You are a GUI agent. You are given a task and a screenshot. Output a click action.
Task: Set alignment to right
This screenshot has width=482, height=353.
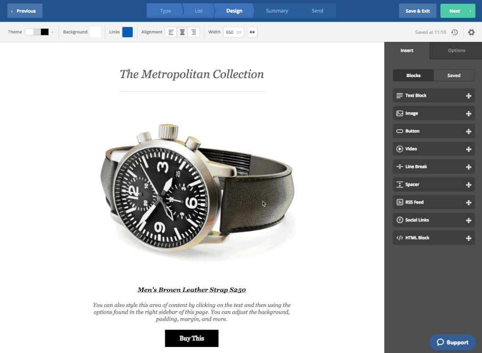(x=193, y=32)
